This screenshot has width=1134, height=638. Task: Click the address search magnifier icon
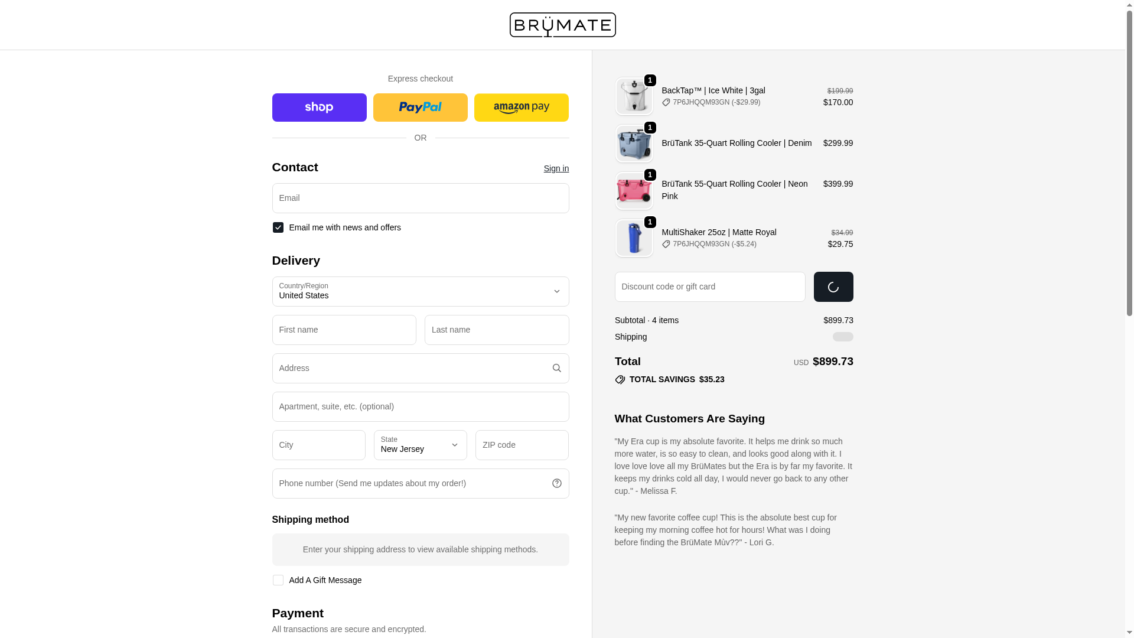(556, 368)
